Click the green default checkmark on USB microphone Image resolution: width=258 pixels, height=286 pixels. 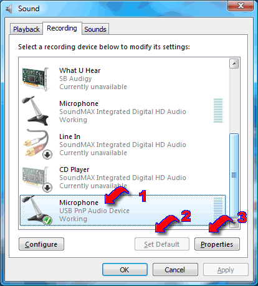(x=47, y=221)
